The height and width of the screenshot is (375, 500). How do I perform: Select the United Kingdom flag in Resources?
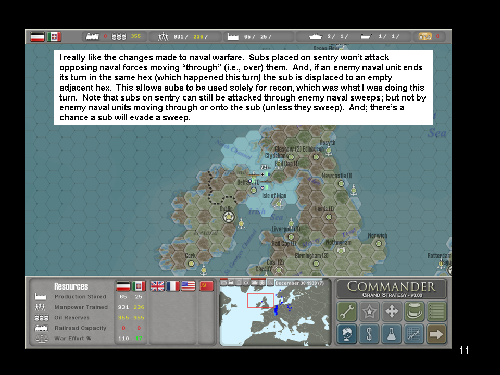tap(157, 286)
